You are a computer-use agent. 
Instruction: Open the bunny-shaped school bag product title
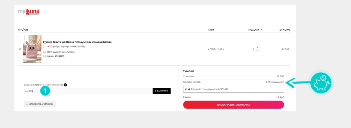pos(78,42)
